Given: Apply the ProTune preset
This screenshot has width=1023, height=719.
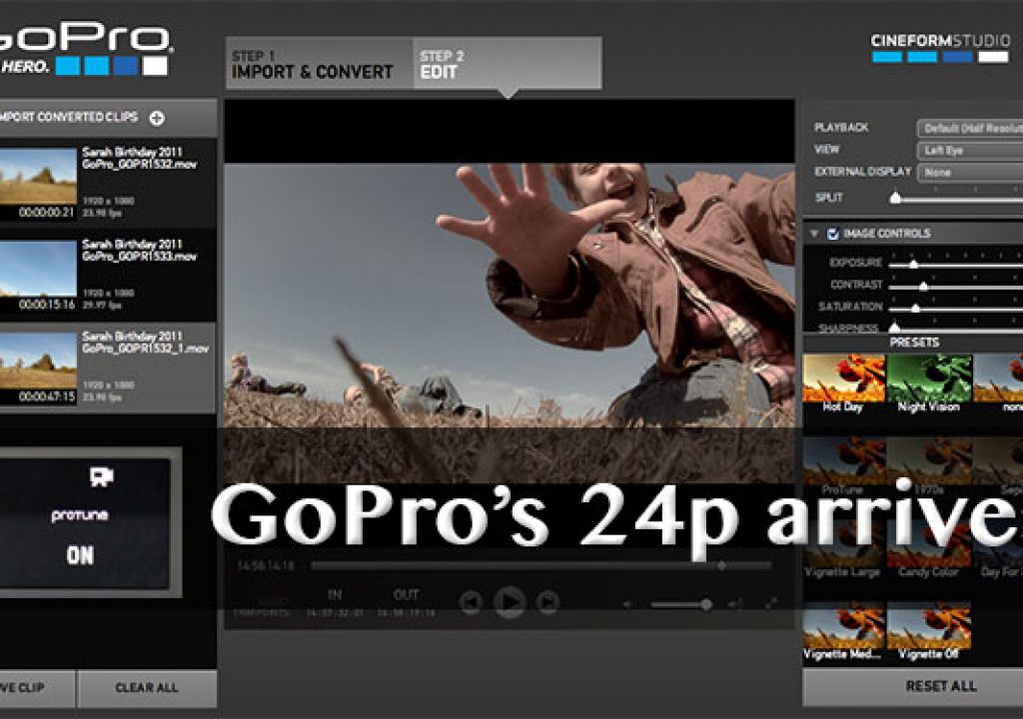Looking at the screenshot, I should pyautogui.click(x=843, y=466).
